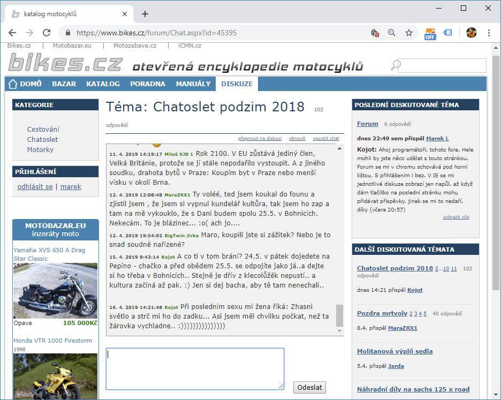Viewport: 501px width, 400px height.
Task: Click the user profile avatar in toolbar
Action: pyautogui.click(x=471, y=33)
